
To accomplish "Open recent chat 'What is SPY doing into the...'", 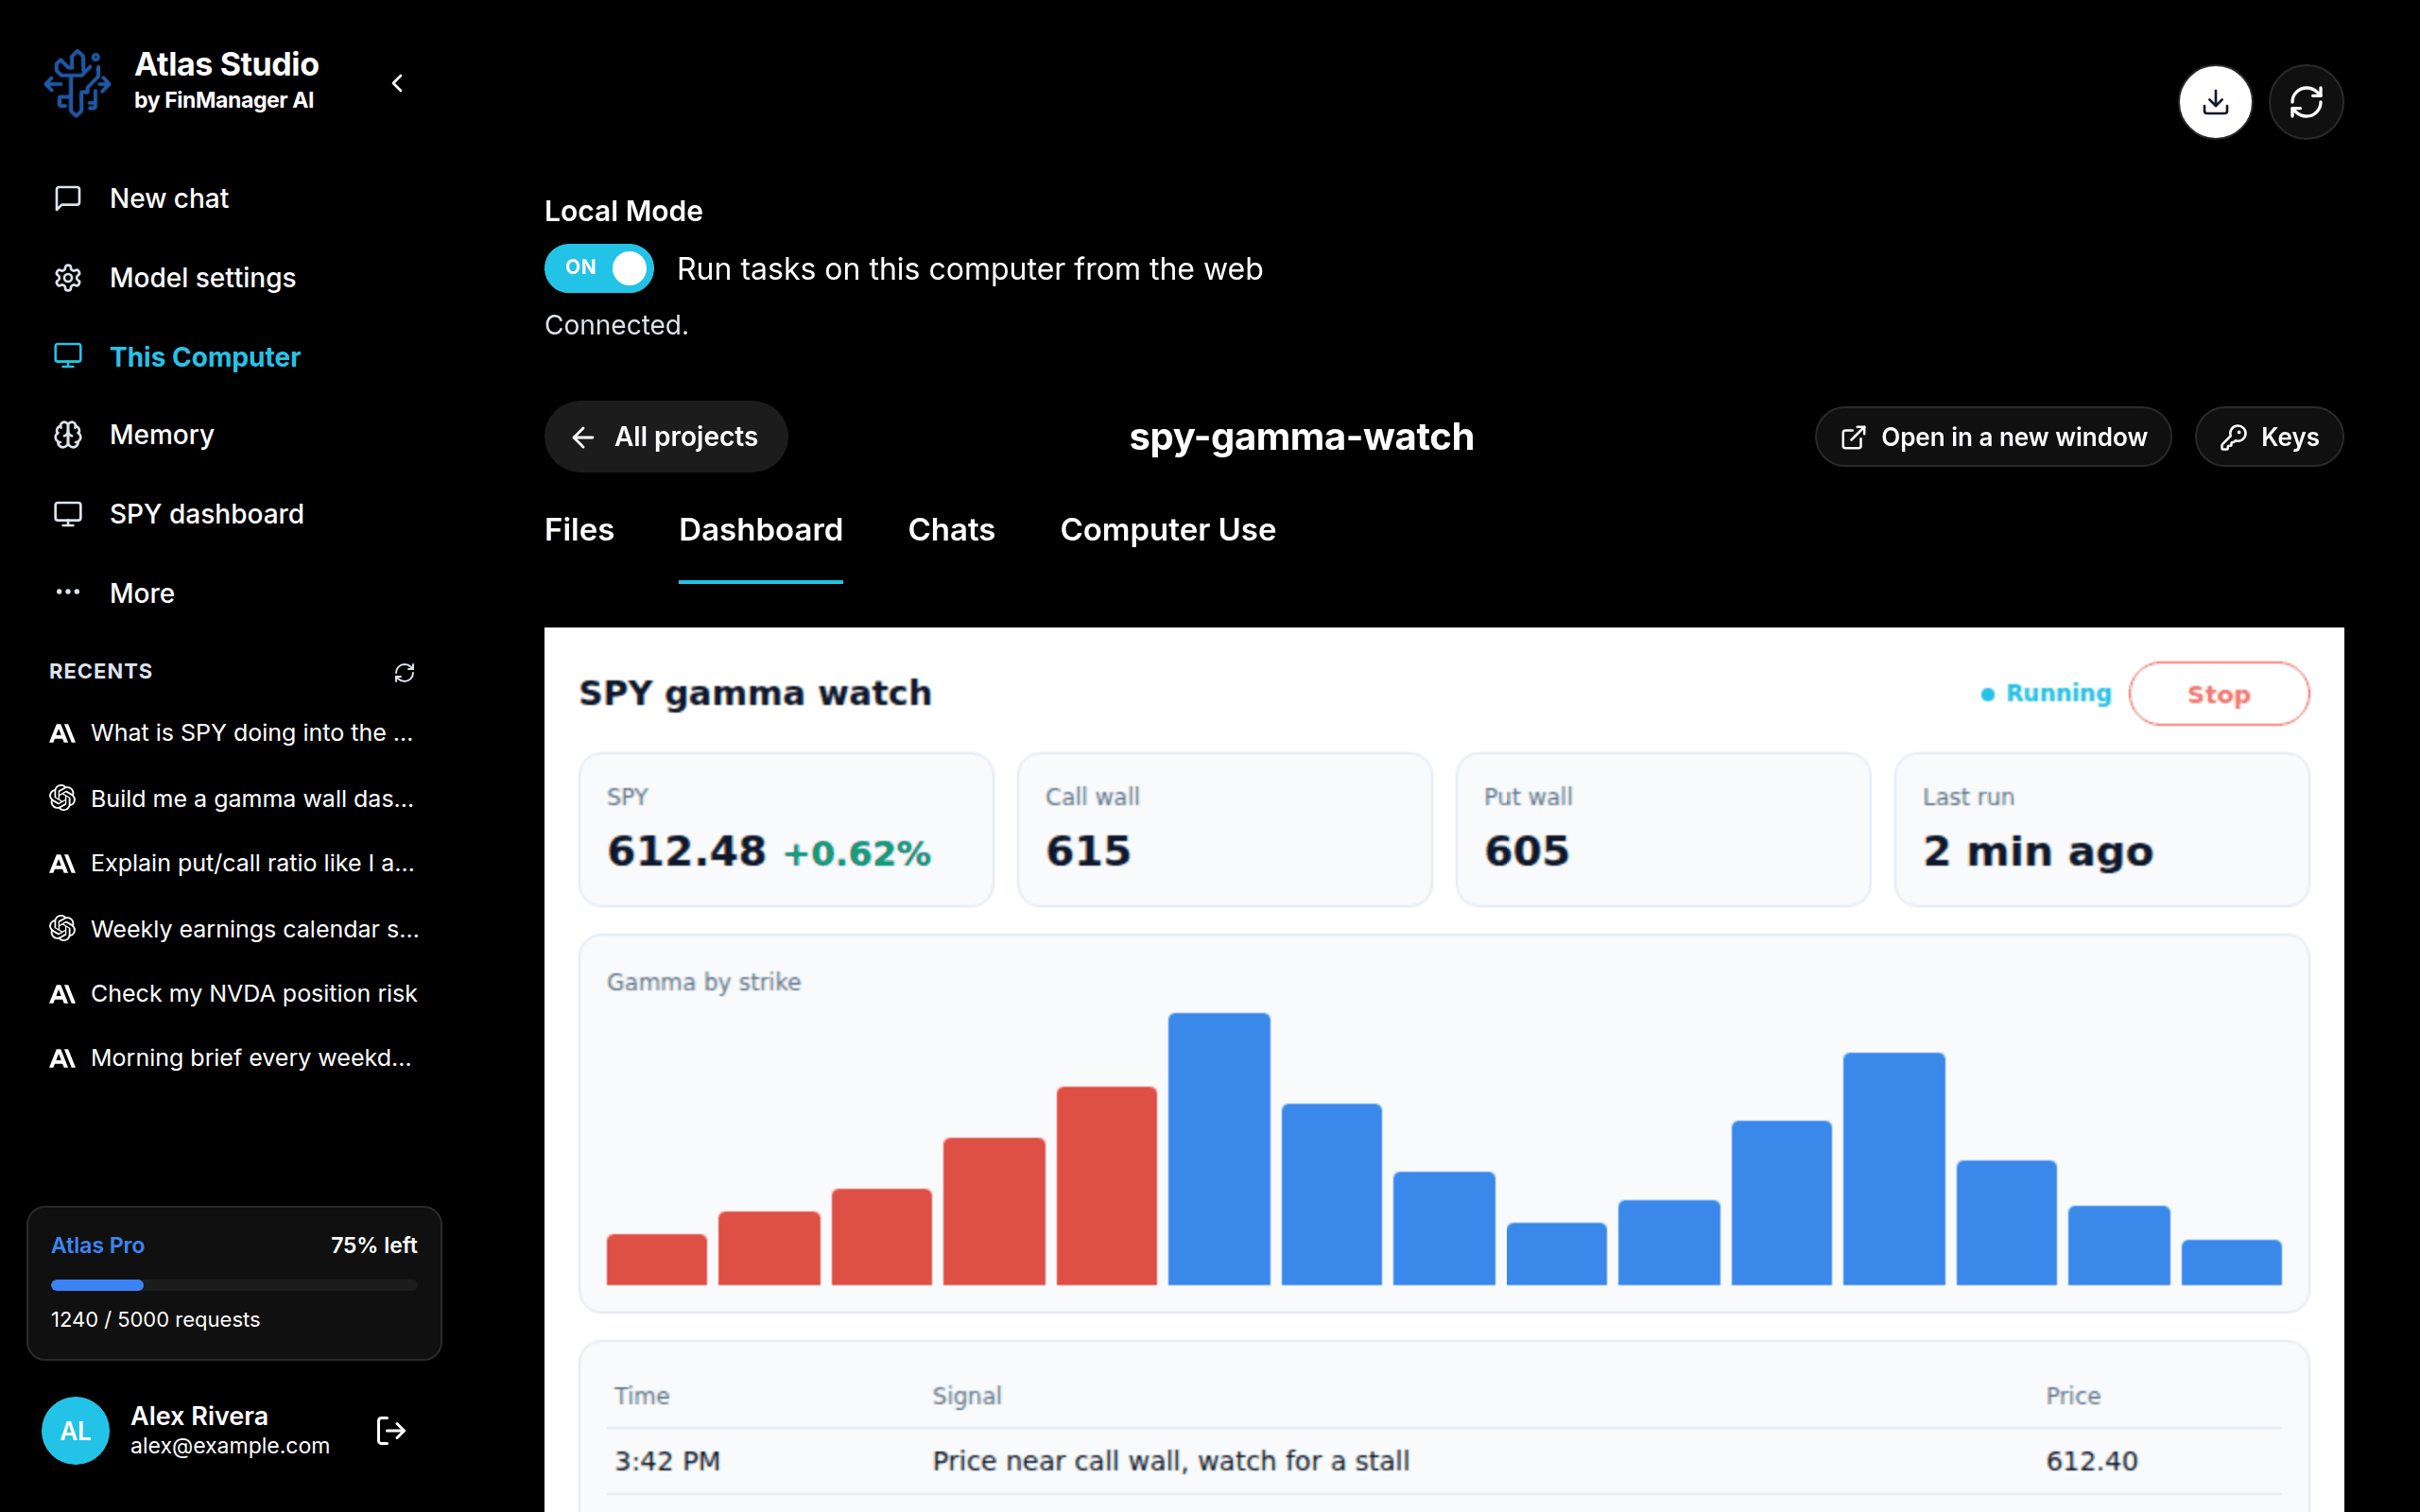I will (234, 733).
